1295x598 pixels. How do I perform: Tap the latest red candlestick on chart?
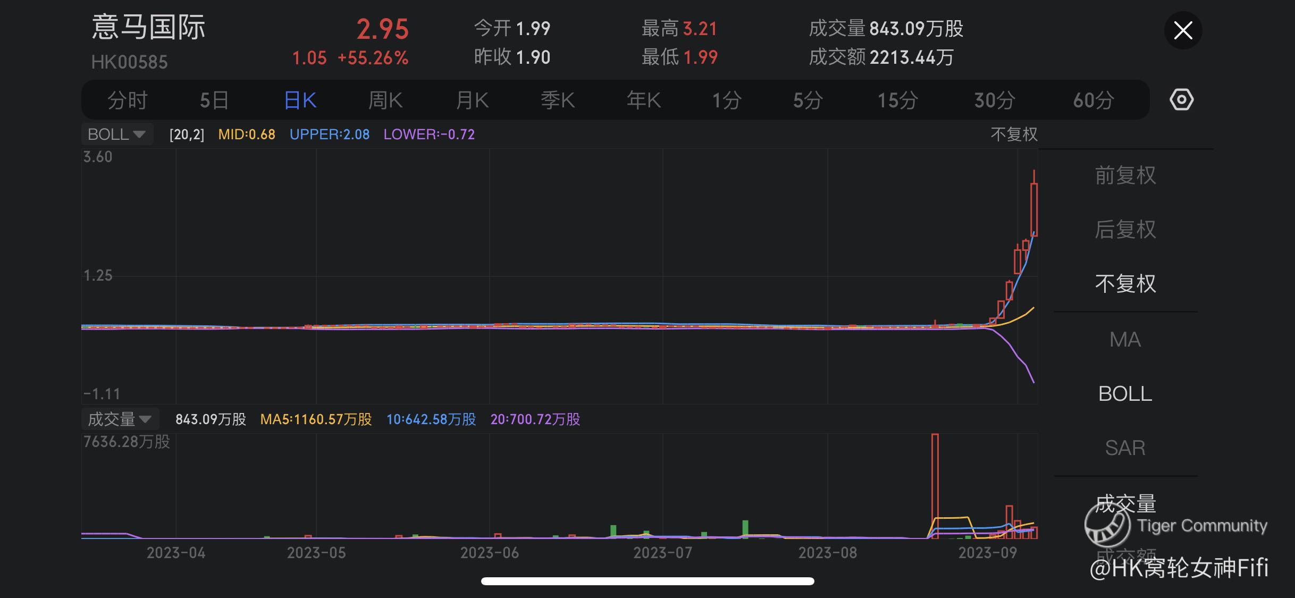tap(1034, 209)
